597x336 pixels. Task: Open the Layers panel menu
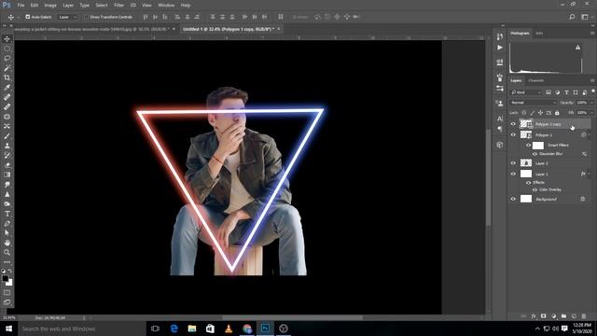592,80
